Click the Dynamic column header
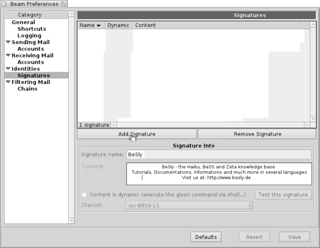This screenshot has height=248, width=320. (118, 25)
